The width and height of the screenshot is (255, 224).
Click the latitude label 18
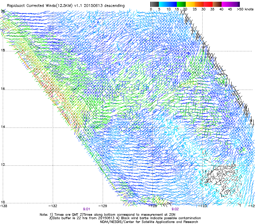tap(3, 50)
